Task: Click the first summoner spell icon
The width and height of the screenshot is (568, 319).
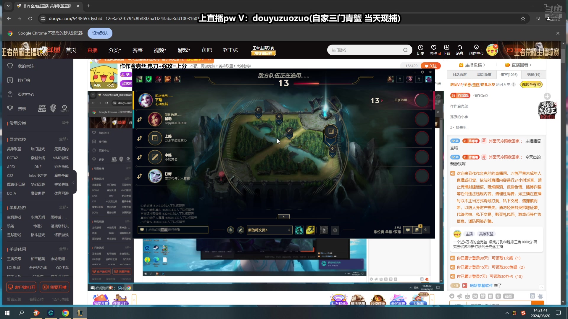Action: (299, 230)
